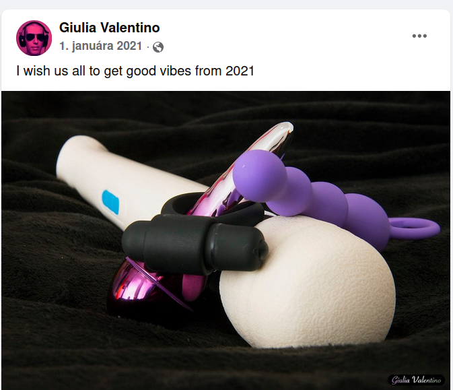Click the purple ring in the photo
Image resolution: width=453 pixels, height=390 pixels.
pyautogui.click(x=415, y=228)
